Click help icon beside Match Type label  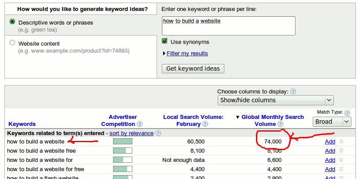point(347,113)
